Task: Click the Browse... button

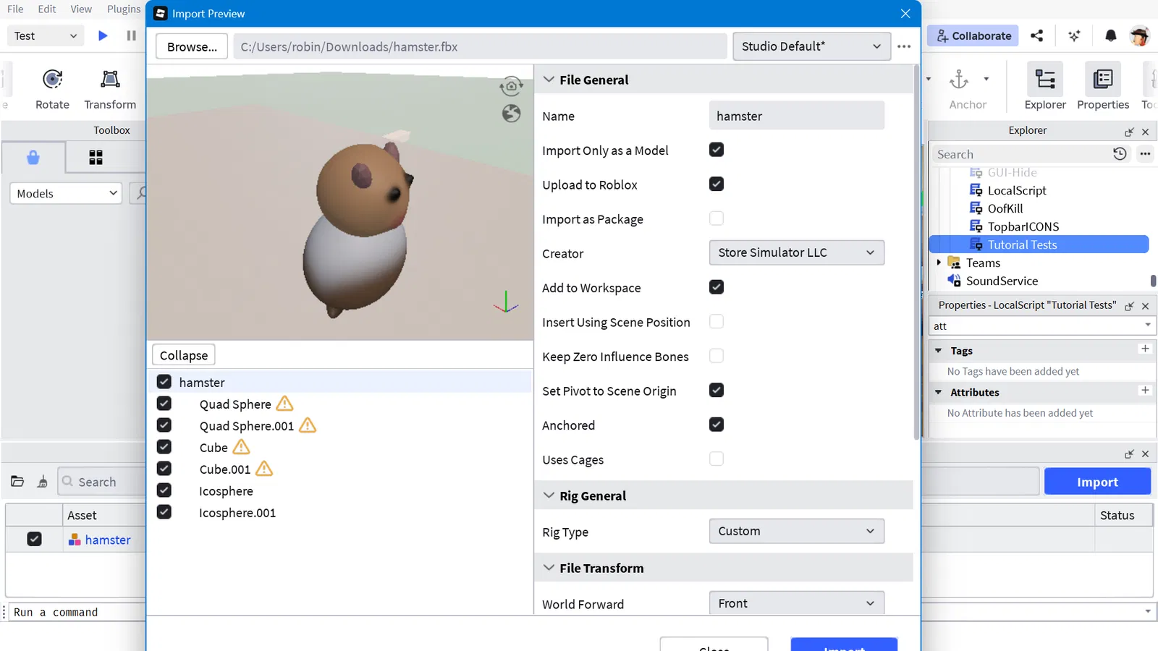Action: [x=192, y=46]
